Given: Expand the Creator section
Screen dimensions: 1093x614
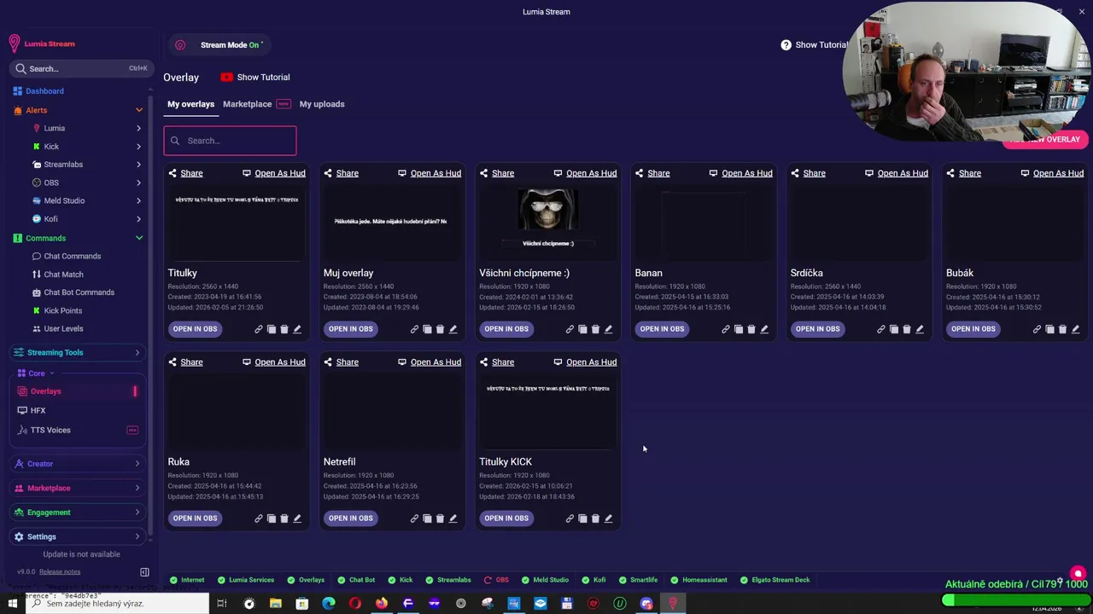Looking at the screenshot, I should [x=78, y=464].
